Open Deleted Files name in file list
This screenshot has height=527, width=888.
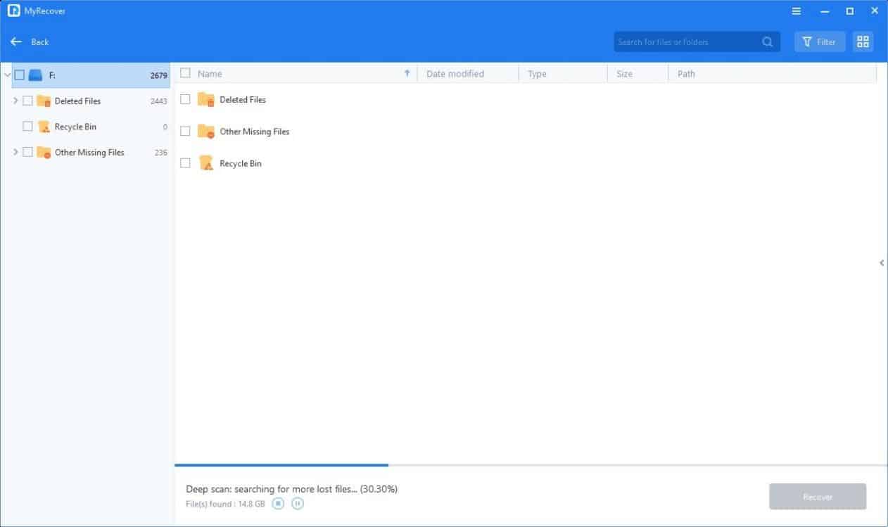(243, 100)
